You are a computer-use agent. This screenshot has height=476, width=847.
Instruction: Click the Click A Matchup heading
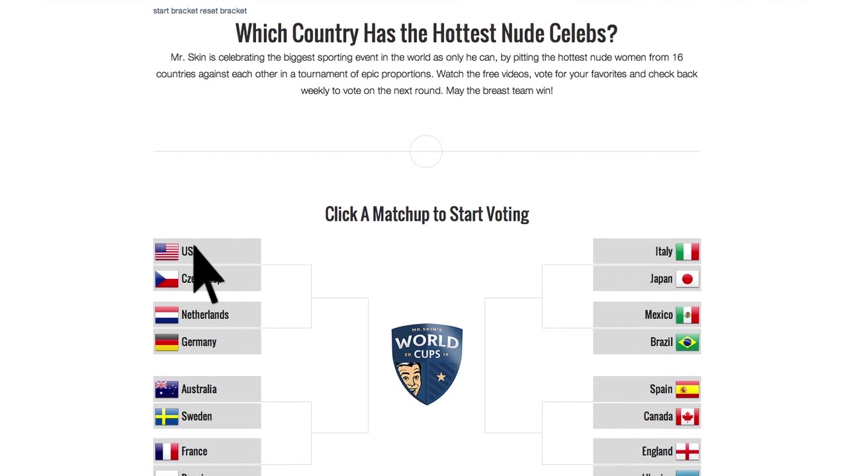click(427, 214)
